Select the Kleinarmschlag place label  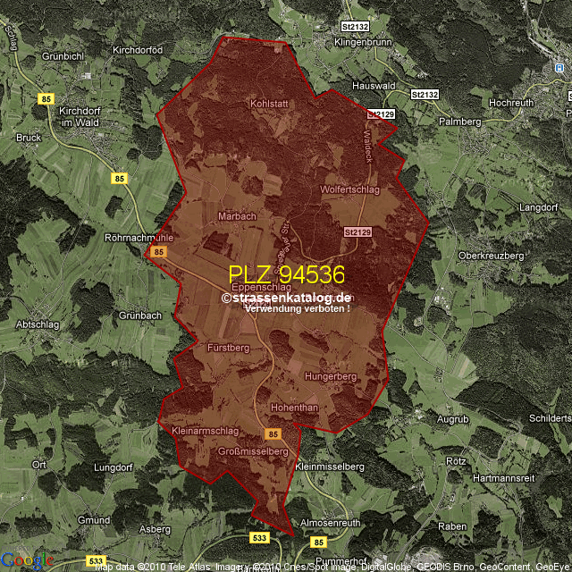[x=205, y=431]
